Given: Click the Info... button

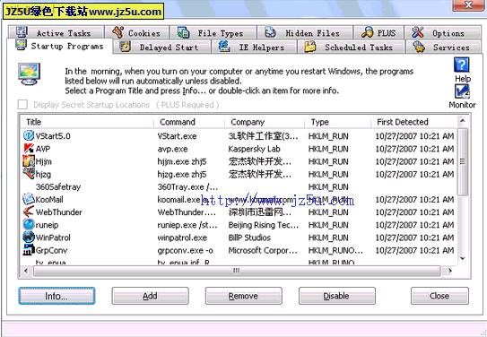Looking at the screenshot, I should tap(57, 296).
